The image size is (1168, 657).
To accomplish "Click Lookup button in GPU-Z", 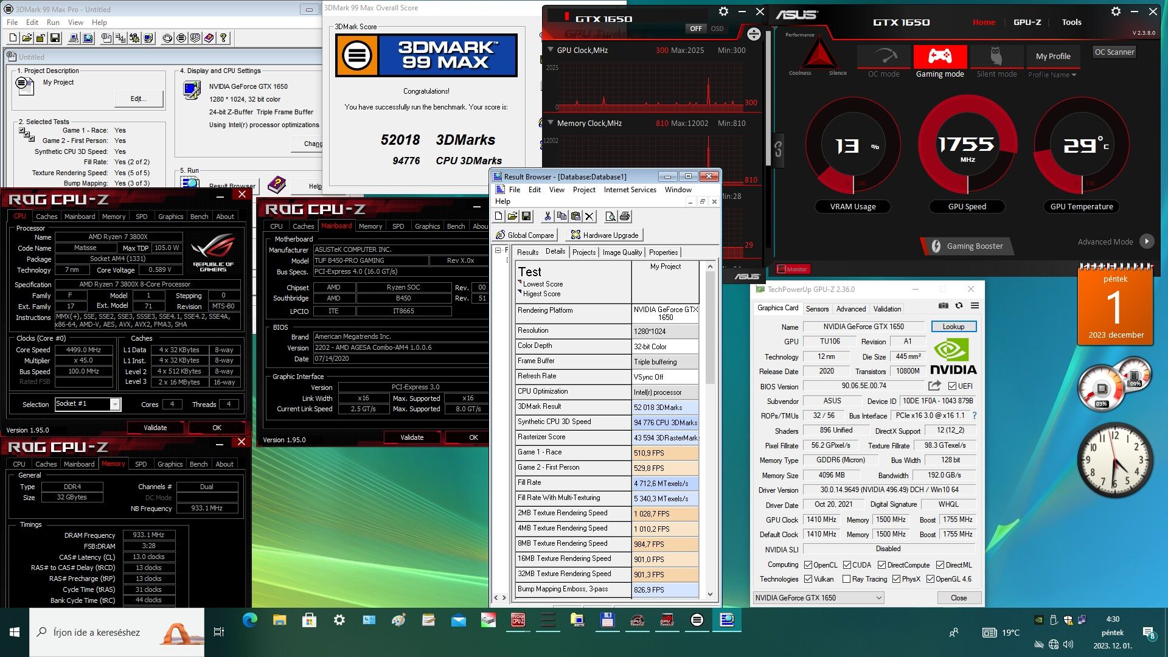I will point(953,327).
